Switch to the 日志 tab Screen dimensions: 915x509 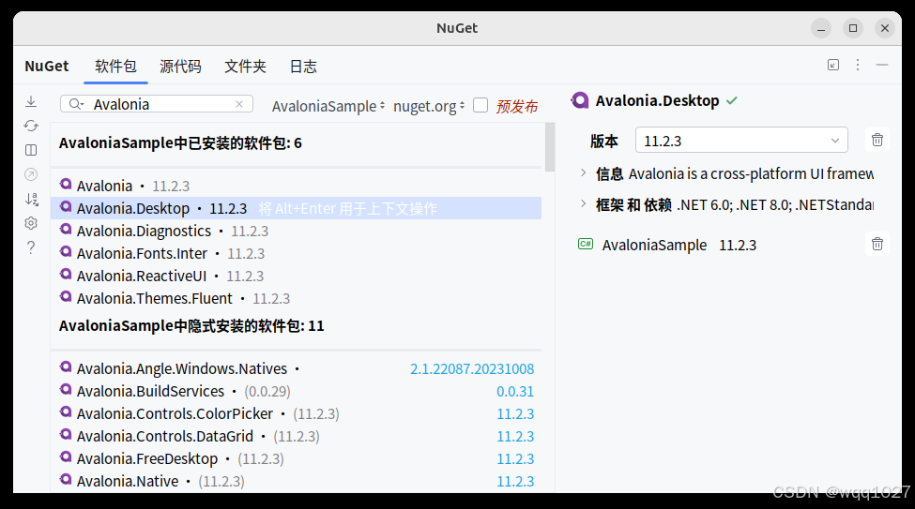[x=303, y=66]
